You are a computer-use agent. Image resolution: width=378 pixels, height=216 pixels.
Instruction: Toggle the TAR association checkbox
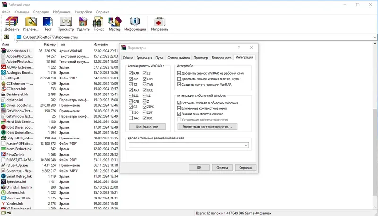[145, 85]
